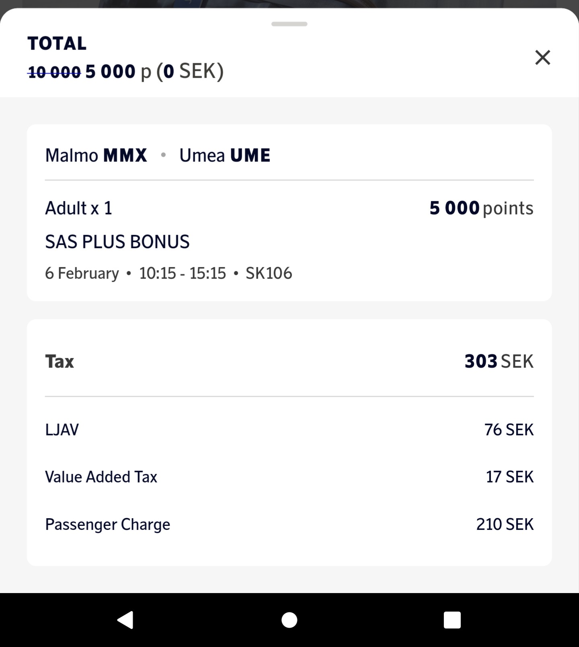Select the discounted 5 000 p total

pos(118,72)
